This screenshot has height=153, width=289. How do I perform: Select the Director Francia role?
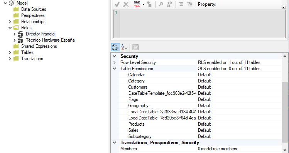(40, 34)
